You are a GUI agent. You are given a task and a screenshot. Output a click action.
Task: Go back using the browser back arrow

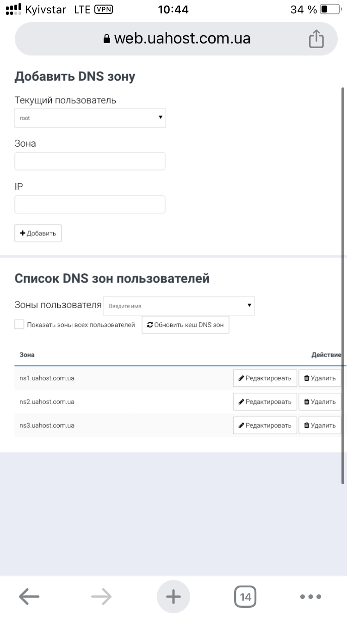(x=29, y=597)
